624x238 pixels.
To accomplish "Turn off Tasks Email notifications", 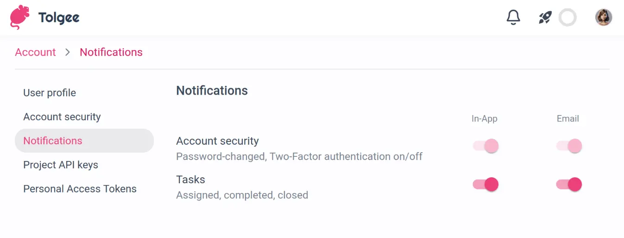I will coord(569,185).
